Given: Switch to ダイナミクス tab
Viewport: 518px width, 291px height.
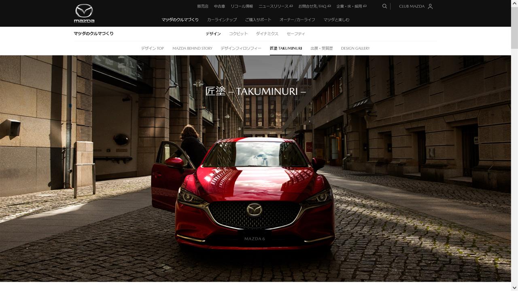Looking at the screenshot, I should (267, 34).
